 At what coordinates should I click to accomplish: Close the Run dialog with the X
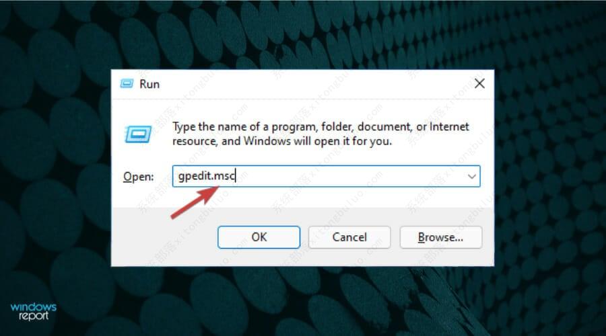pos(479,83)
